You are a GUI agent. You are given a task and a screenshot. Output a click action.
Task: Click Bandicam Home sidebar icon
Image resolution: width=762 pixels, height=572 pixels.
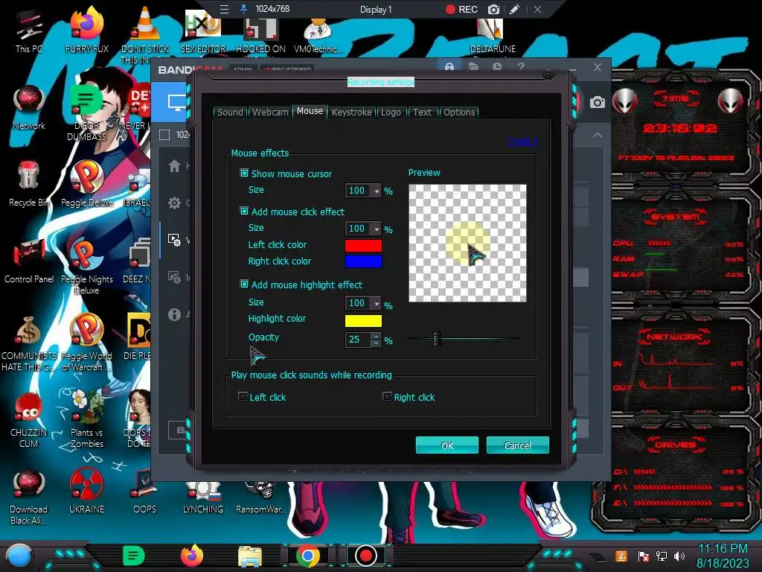(x=174, y=166)
